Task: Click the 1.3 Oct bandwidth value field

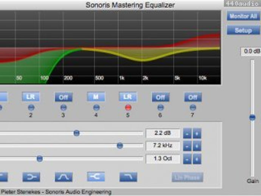Action: 163,159
